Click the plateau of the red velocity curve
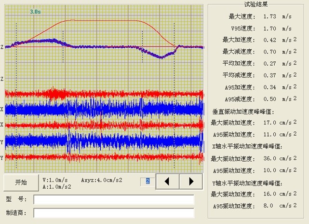The height and width of the screenshot is (224, 309). (x=106, y=20)
